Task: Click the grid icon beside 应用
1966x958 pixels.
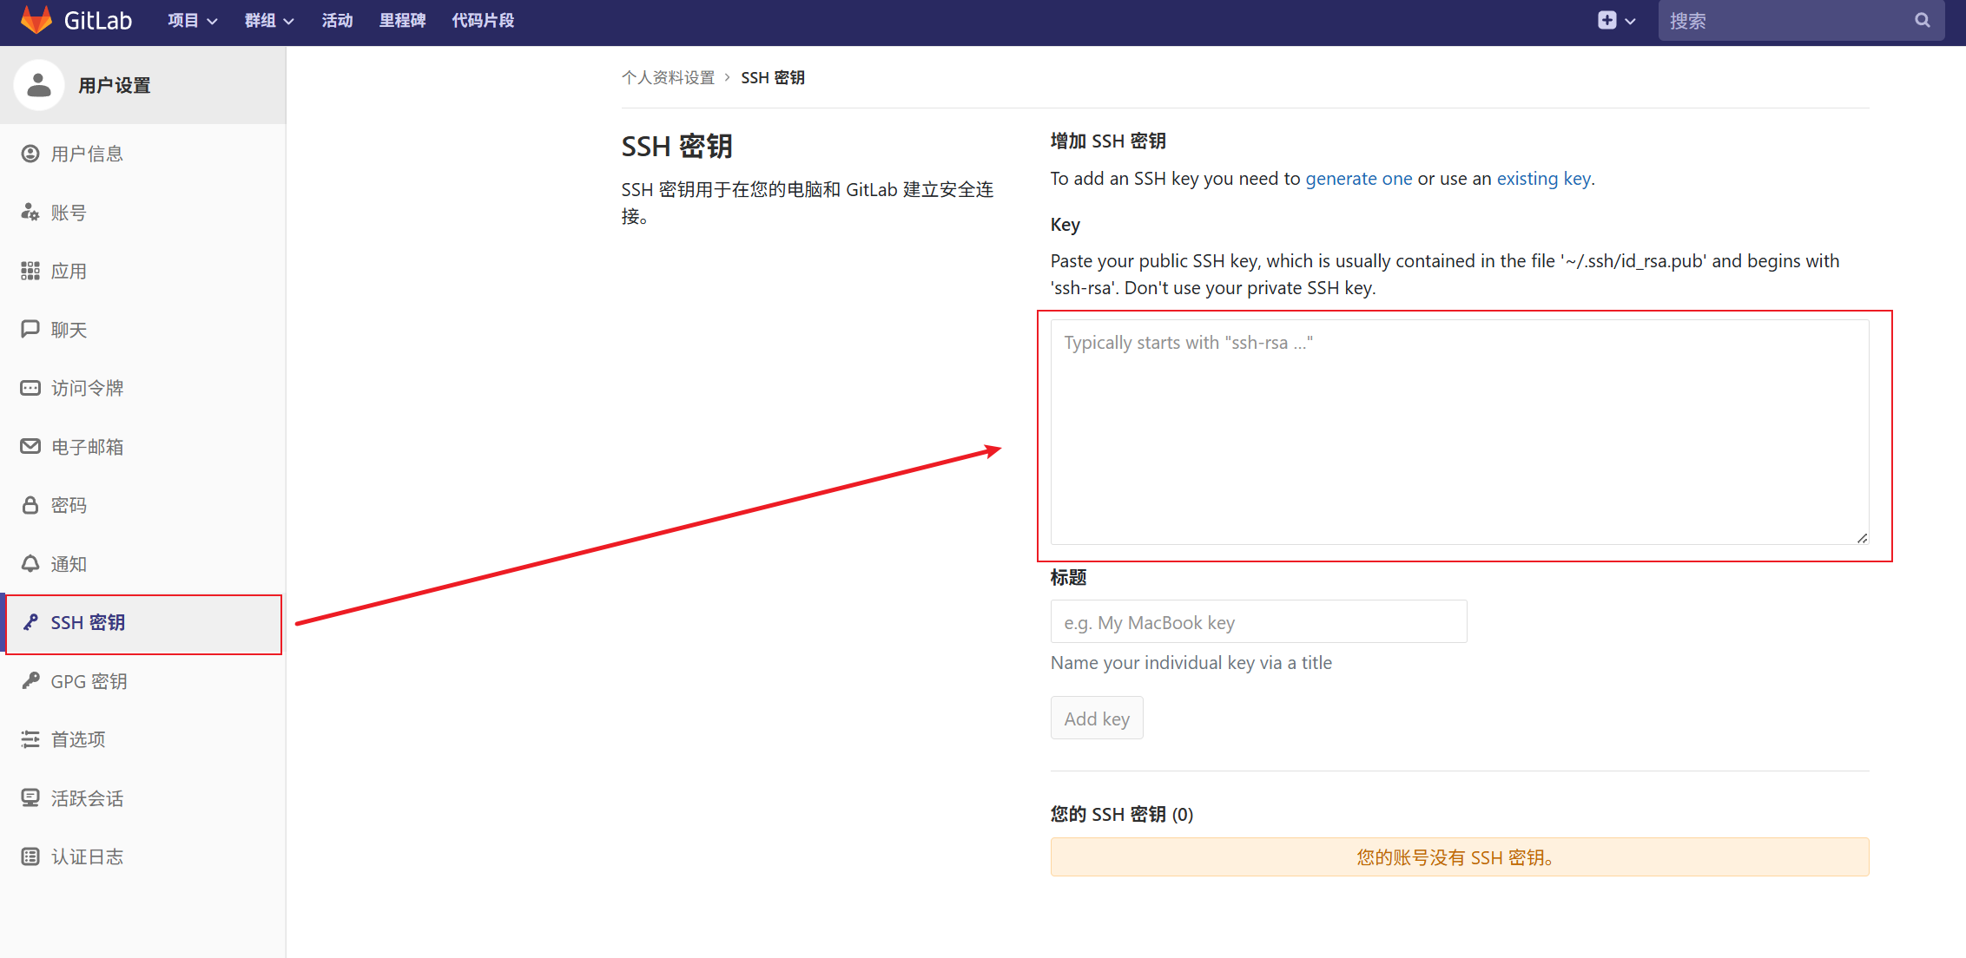Action: click(x=30, y=271)
